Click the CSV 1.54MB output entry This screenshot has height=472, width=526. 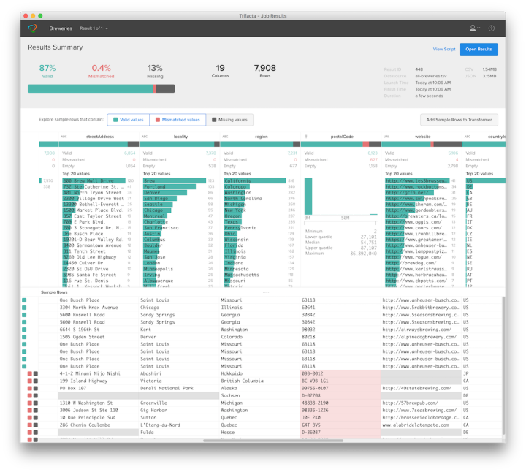click(x=481, y=69)
